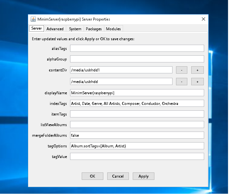Focus the alphaGroup text field
The height and width of the screenshot is (194, 229).
point(137,59)
